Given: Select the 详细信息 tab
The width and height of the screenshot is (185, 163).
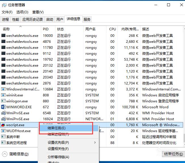Looking at the screenshot, I should coord(73,19).
